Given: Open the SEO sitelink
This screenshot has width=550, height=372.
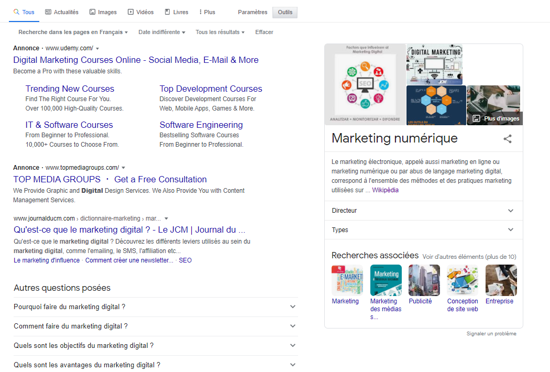Looking at the screenshot, I should 185,260.
